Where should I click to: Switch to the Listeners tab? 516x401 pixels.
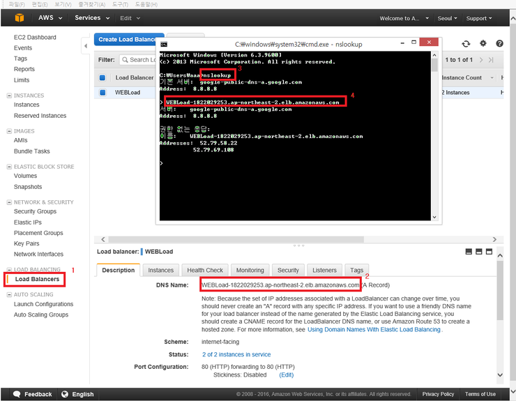324,270
